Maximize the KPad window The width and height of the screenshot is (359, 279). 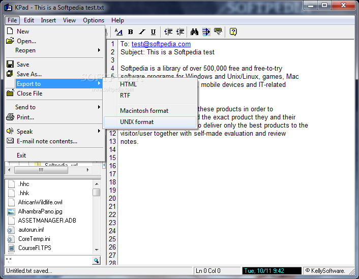click(324, 5)
